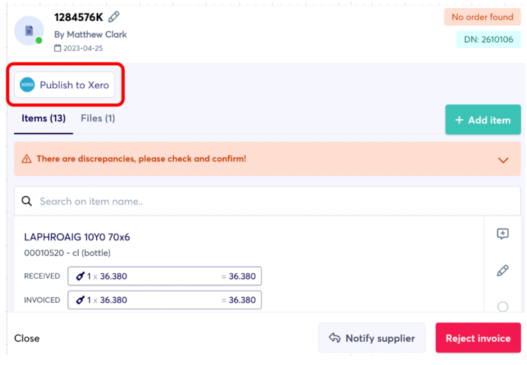Click the No order found badge
The height and width of the screenshot is (365, 527).
(x=482, y=17)
